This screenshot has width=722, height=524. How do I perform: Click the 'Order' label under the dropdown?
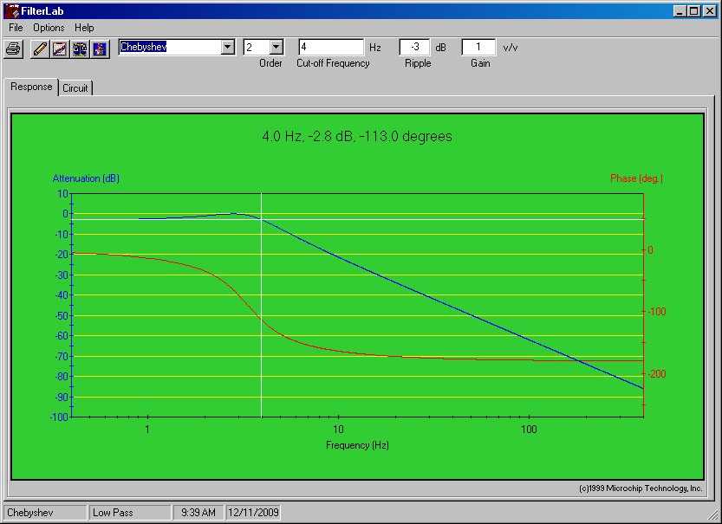point(270,63)
